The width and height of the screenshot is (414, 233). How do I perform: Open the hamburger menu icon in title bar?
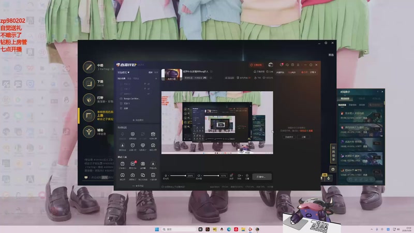pos(298,65)
